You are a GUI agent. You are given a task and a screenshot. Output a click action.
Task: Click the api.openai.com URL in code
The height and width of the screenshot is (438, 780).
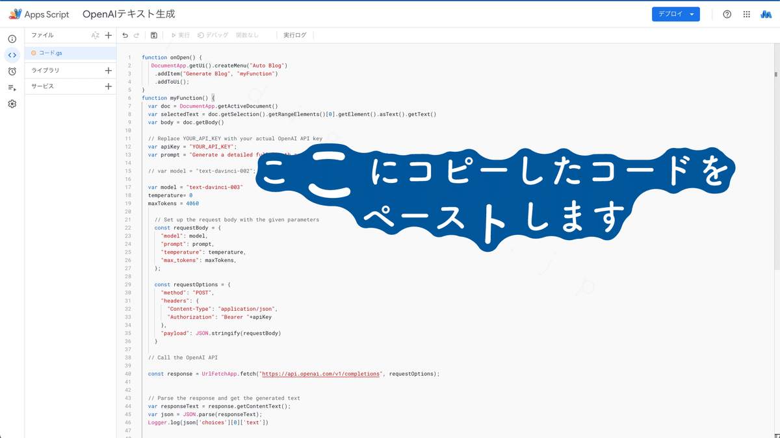coord(321,374)
